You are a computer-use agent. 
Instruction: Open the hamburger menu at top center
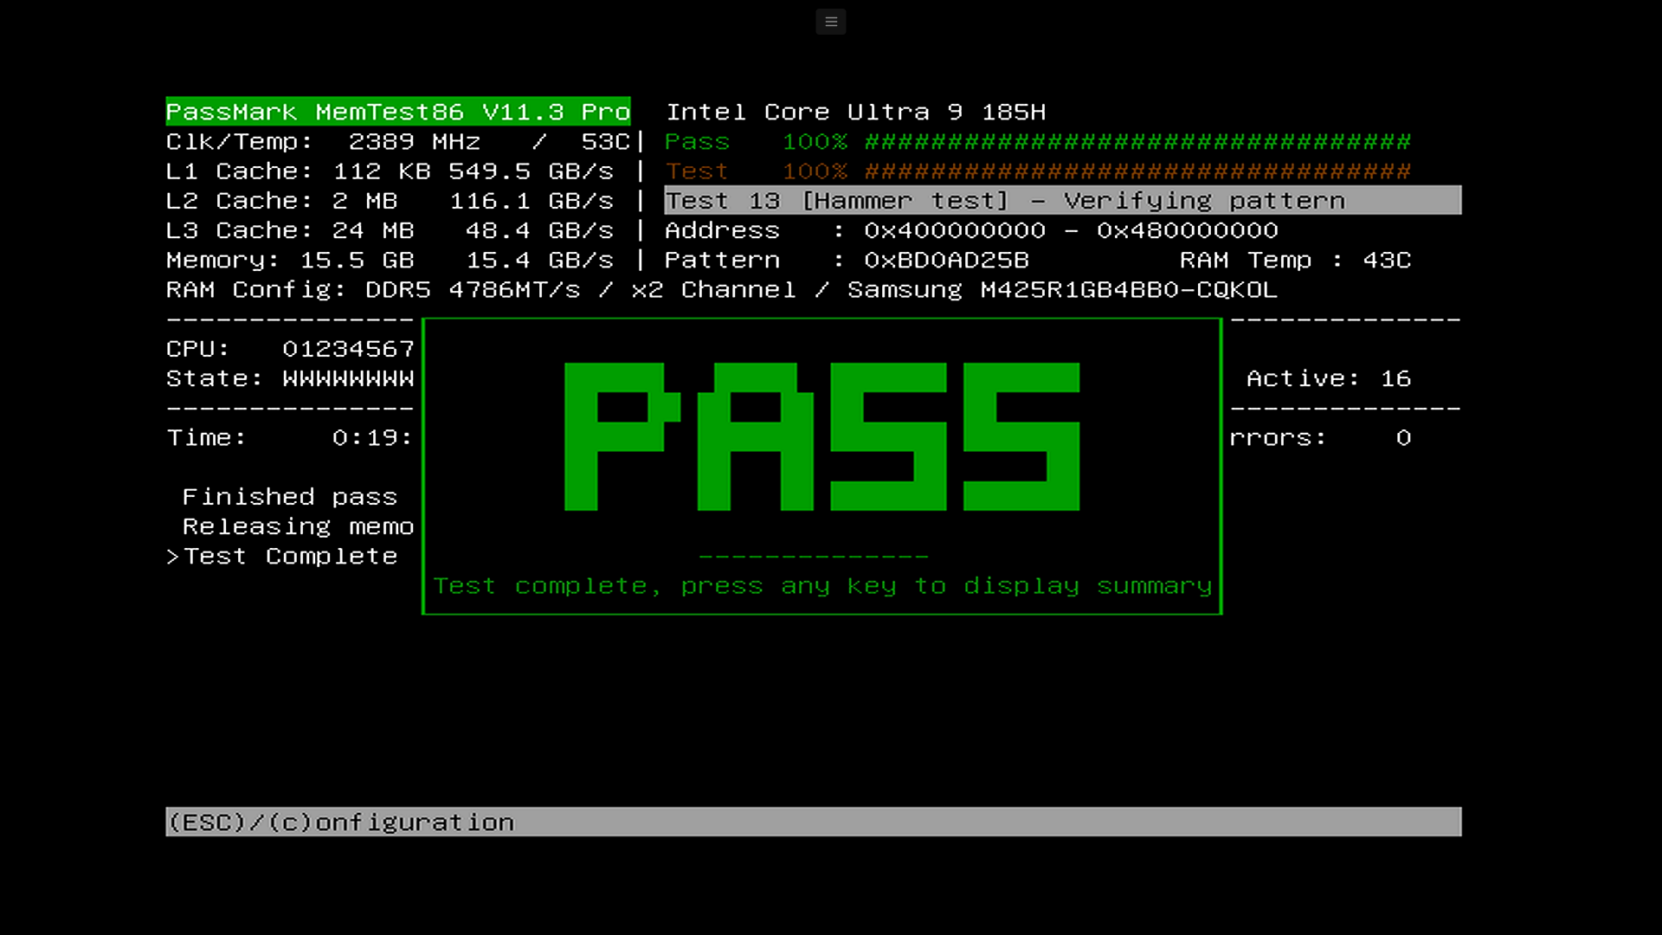(x=830, y=22)
